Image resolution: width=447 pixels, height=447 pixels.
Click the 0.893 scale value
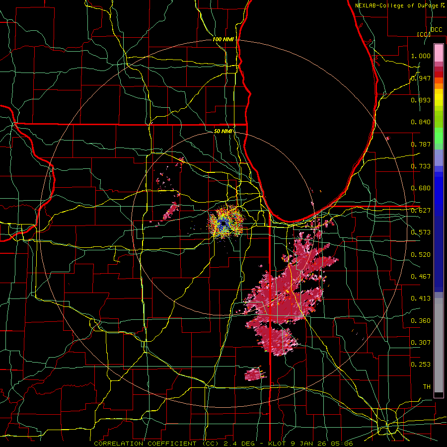coord(421,100)
